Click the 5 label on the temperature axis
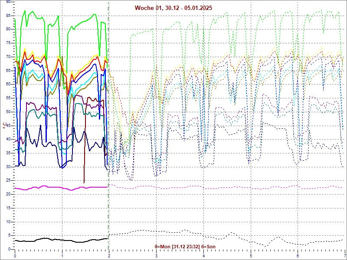 (x=9, y=236)
